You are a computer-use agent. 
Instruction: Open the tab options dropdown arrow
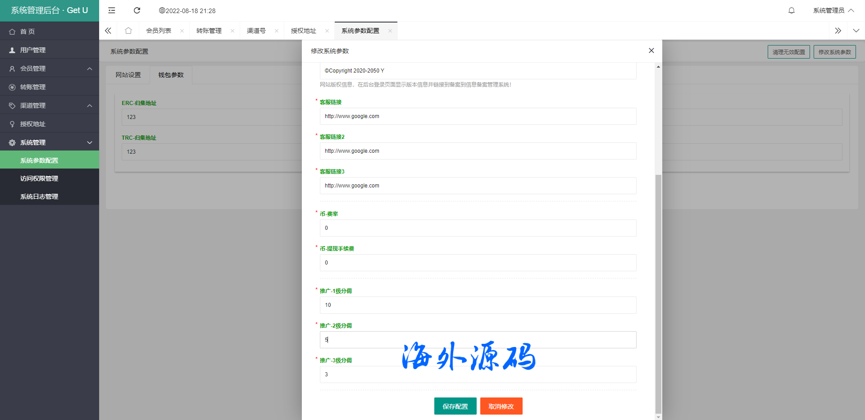point(856,31)
